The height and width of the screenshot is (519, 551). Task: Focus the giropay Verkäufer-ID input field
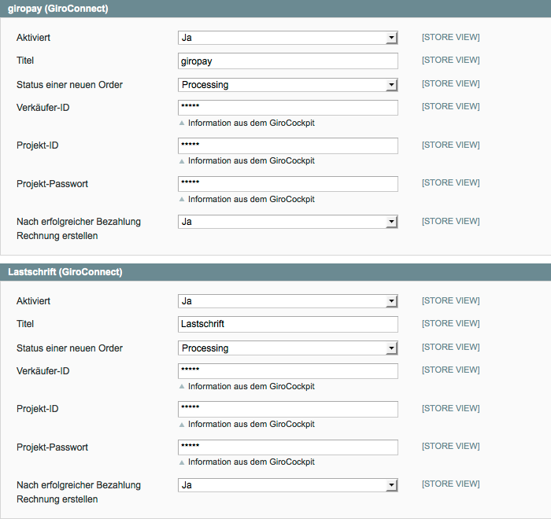(288, 108)
